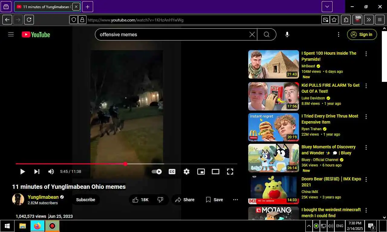Open options for minecraft merch video
Viewport: 387px width, 232px height.
(366, 210)
